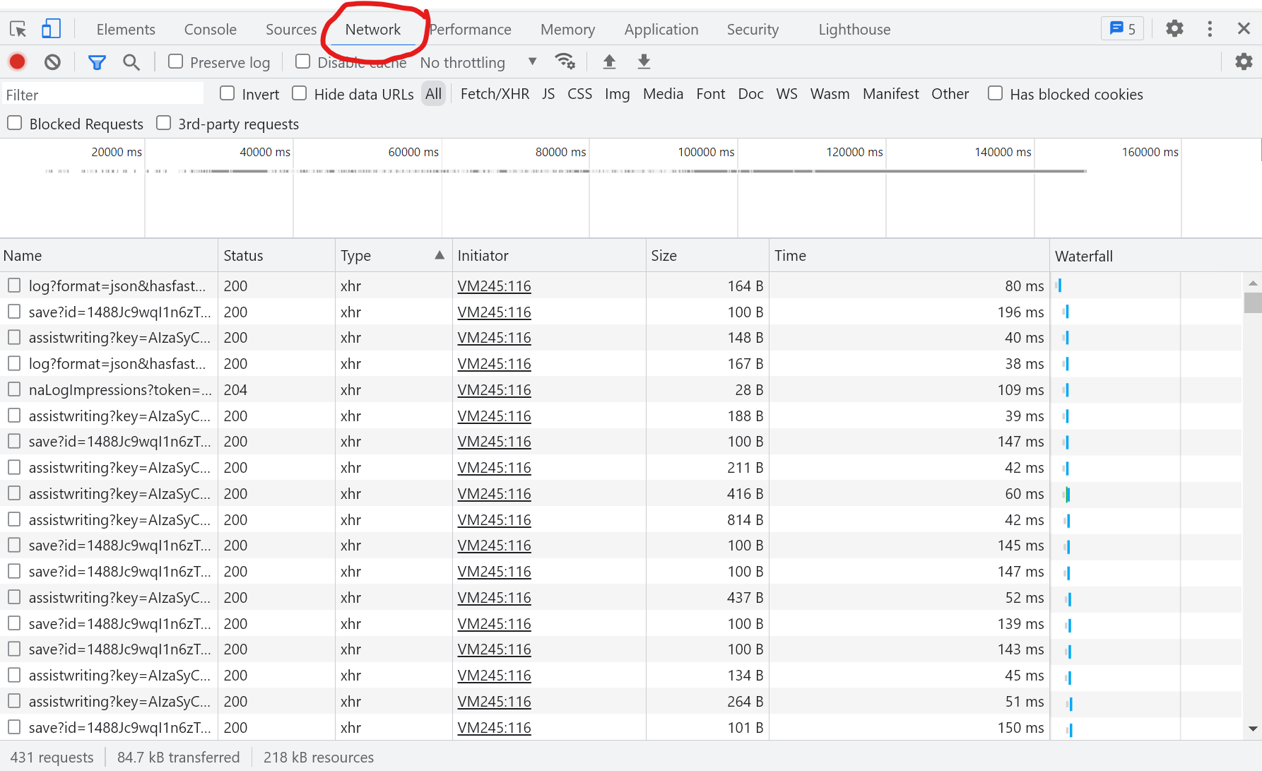Select the All request type filter
Viewport: 1262px width, 771px height.
[x=433, y=93]
